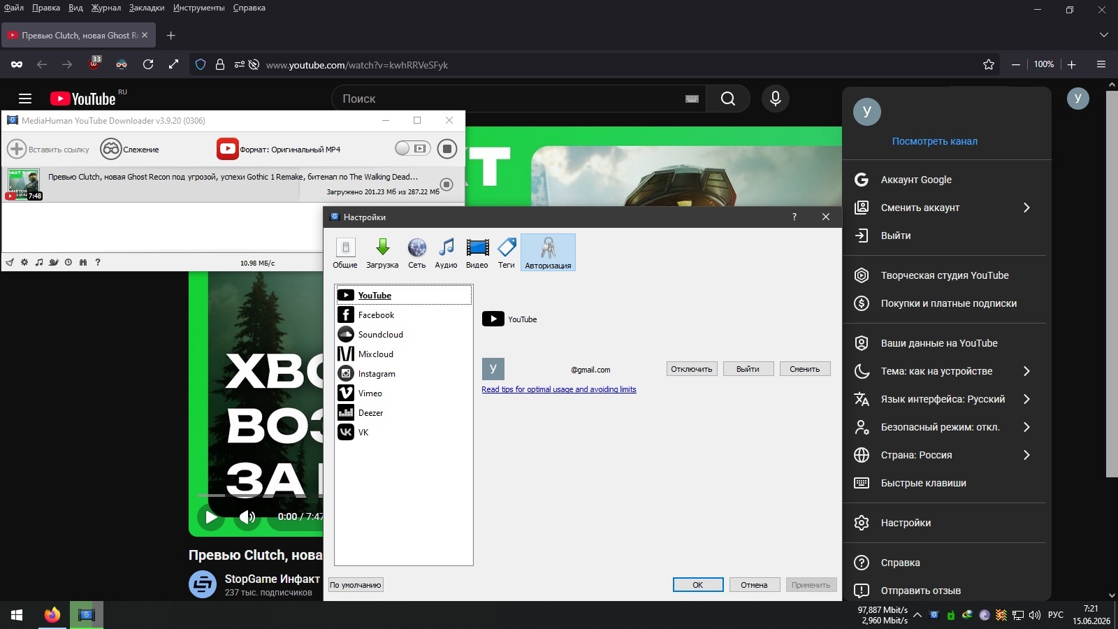Click the download item thumbnail

point(24,185)
